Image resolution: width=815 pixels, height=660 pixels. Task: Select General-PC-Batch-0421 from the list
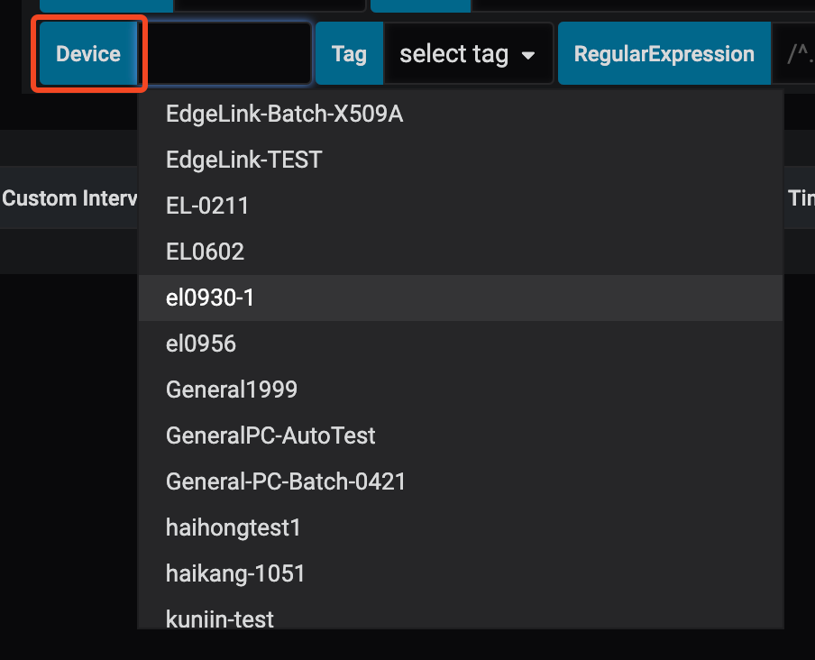pos(286,481)
